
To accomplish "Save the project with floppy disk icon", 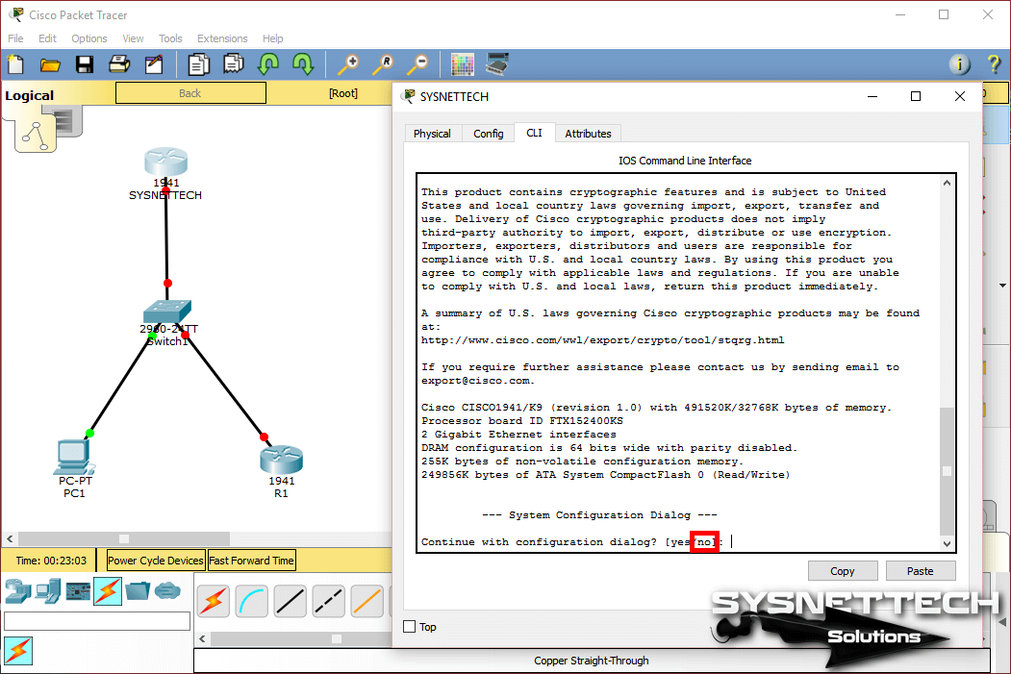I will pos(85,64).
